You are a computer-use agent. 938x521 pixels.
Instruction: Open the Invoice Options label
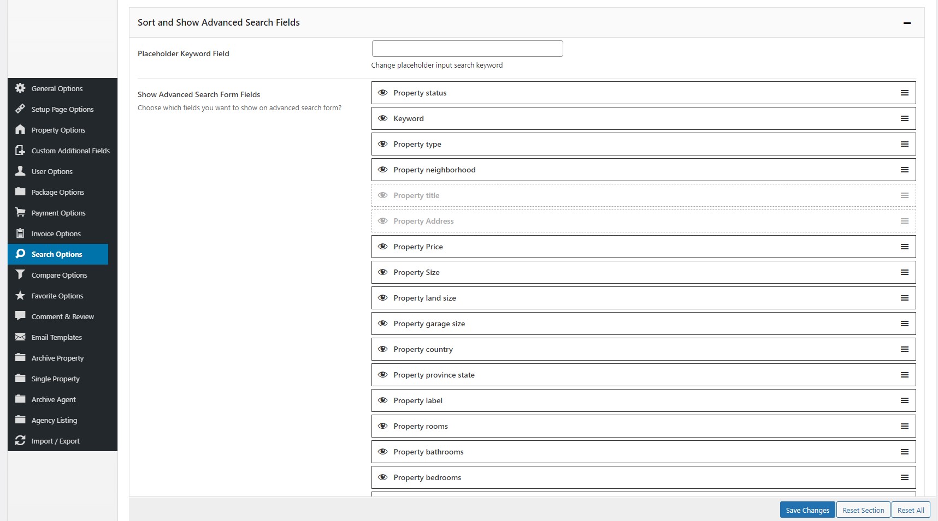(x=56, y=233)
